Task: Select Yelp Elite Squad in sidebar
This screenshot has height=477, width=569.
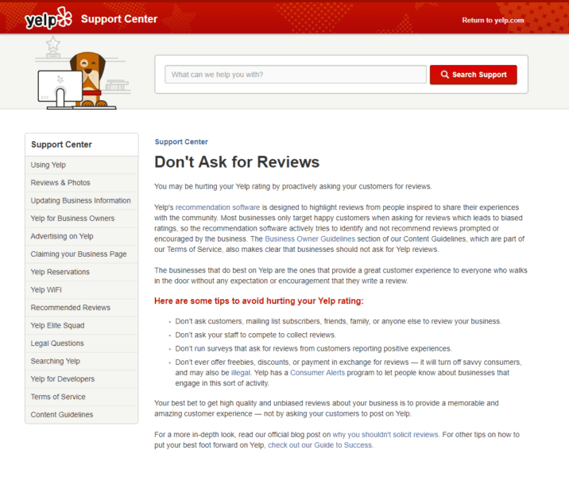Action: coord(82,325)
